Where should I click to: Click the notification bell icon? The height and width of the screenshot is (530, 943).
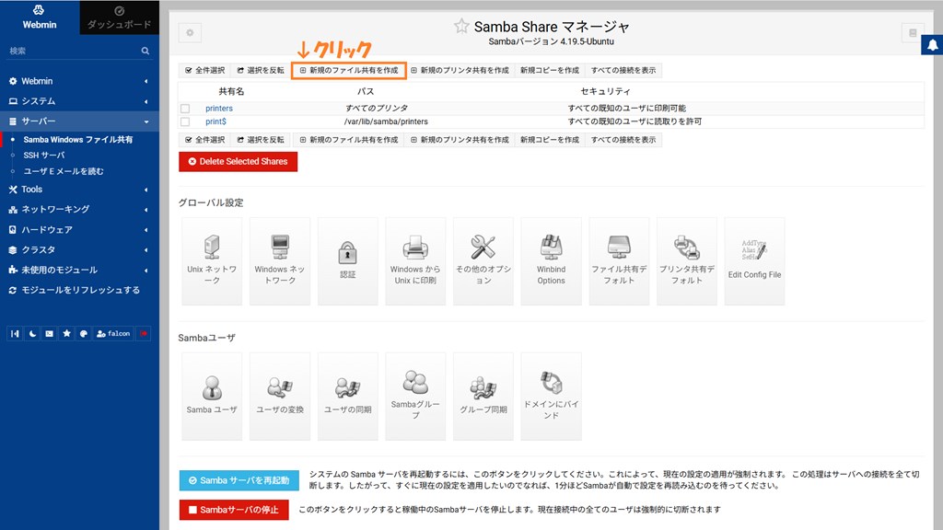tap(931, 46)
